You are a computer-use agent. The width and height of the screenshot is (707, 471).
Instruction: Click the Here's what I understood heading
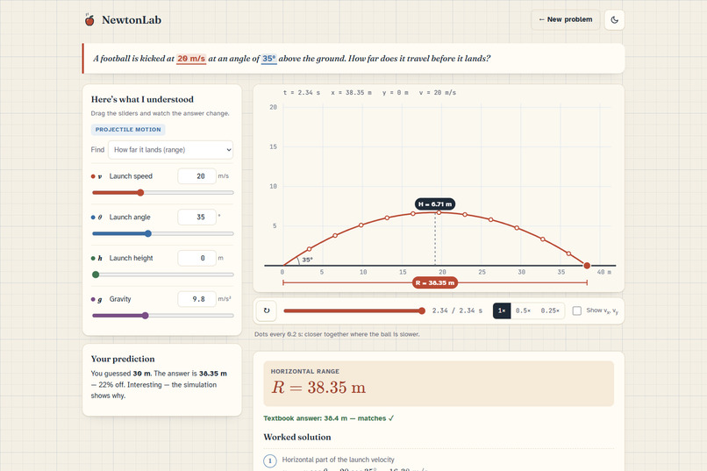142,99
